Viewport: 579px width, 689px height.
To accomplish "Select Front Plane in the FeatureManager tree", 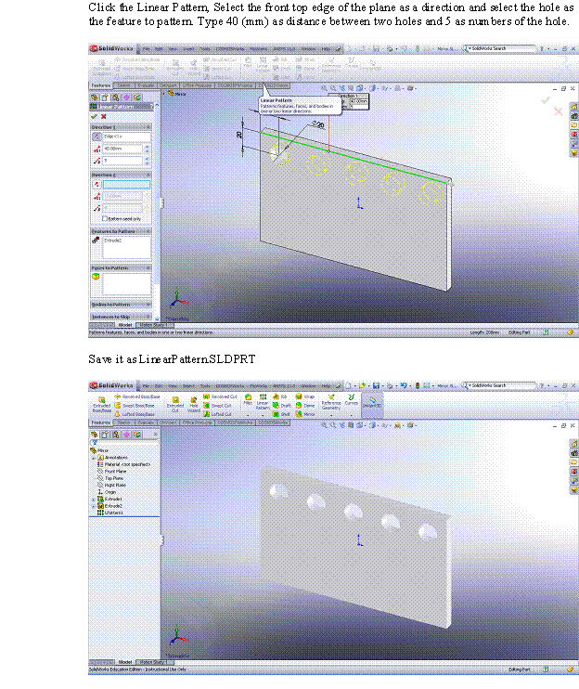I will [111, 472].
